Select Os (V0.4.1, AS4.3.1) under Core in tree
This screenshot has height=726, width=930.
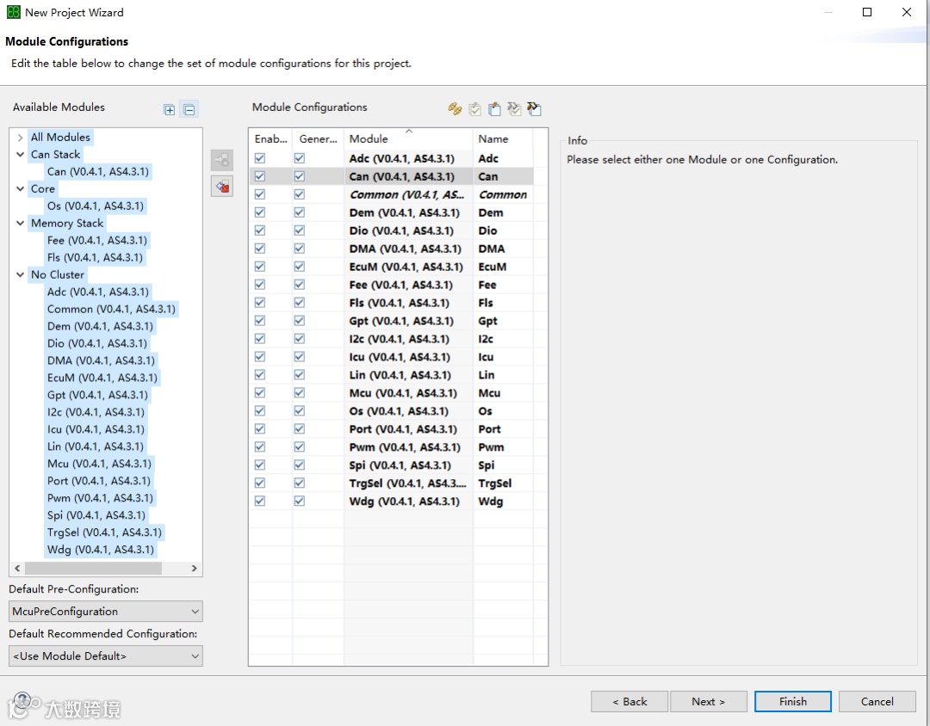pos(96,206)
